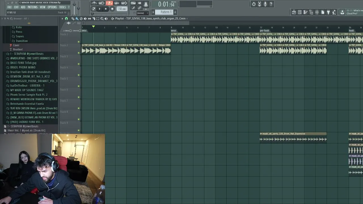Select the Playback speaker tool
This screenshot has height=204, width=363.
(106, 19)
